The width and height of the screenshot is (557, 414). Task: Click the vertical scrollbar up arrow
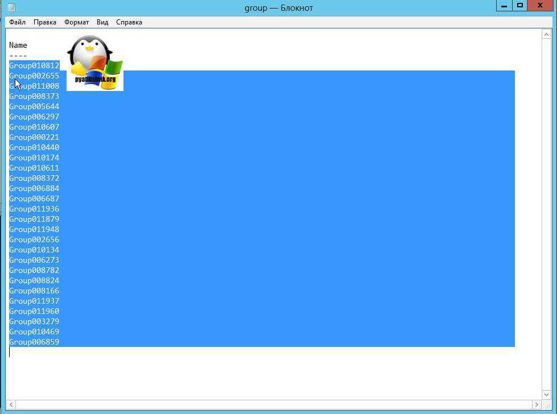click(x=546, y=35)
